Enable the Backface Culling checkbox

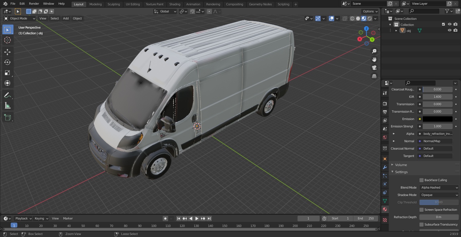422,180
